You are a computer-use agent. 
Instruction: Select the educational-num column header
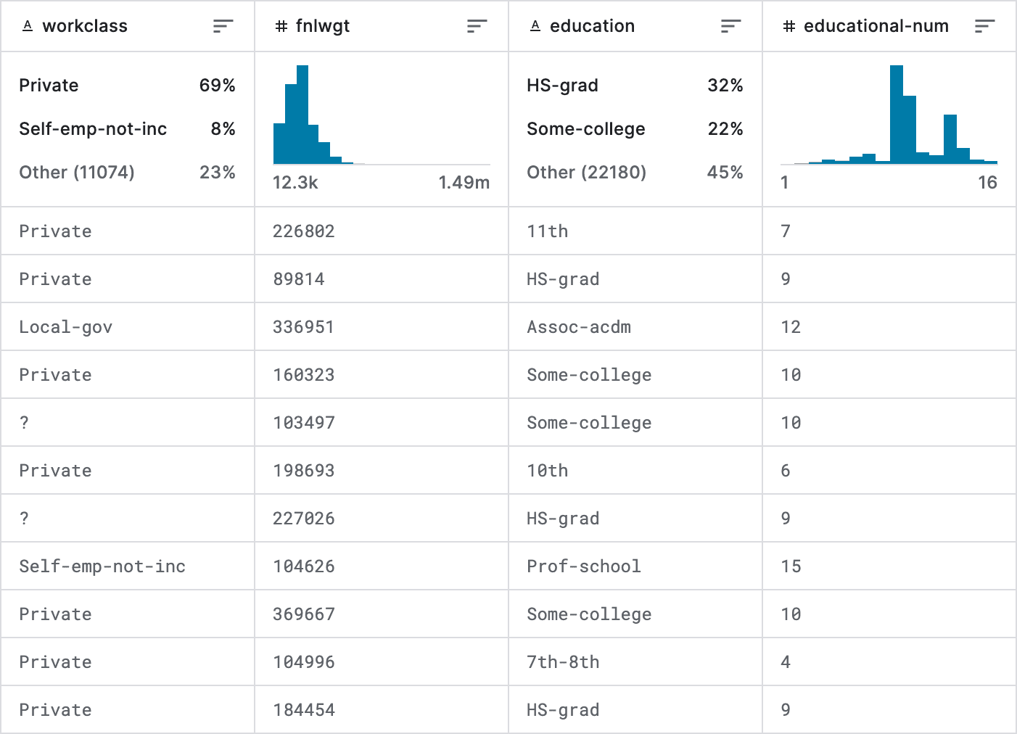point(876,25)
